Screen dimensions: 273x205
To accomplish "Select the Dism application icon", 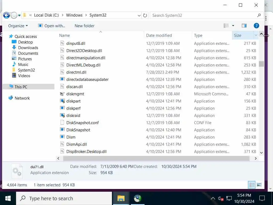I will pos(62,137).
